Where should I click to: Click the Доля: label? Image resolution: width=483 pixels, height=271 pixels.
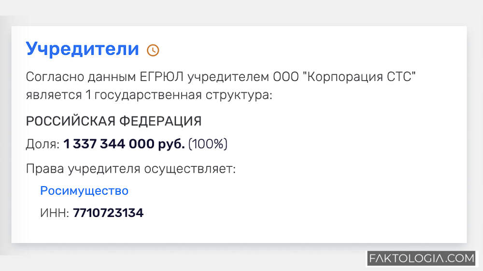(43, 144)
